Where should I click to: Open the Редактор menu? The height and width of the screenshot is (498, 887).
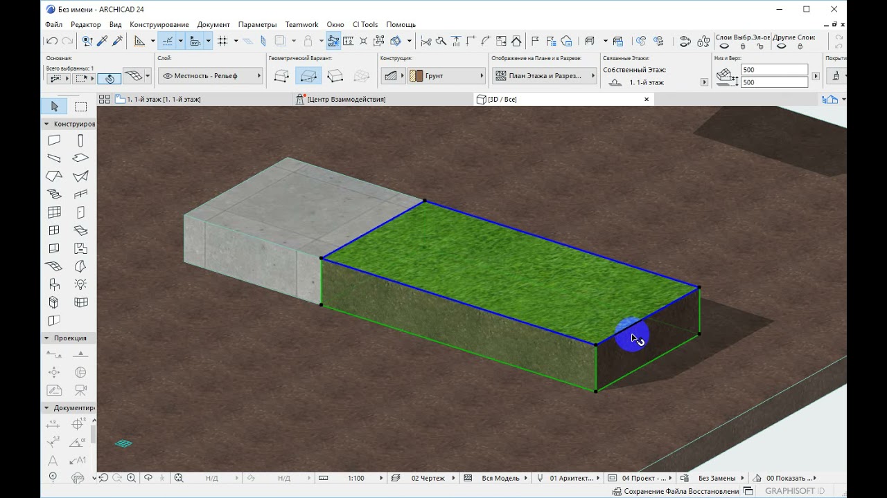85,24
